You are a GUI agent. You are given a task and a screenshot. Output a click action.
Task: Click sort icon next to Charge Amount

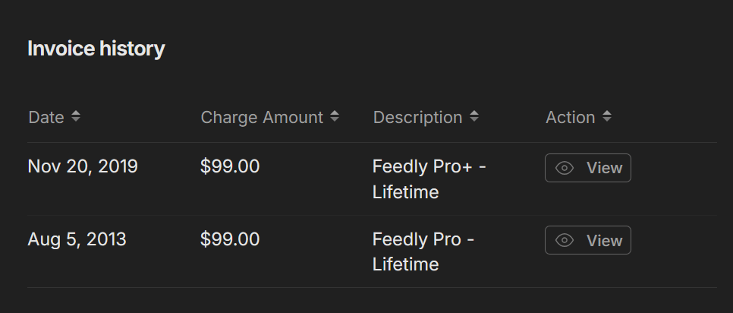(x=335, y=117)
